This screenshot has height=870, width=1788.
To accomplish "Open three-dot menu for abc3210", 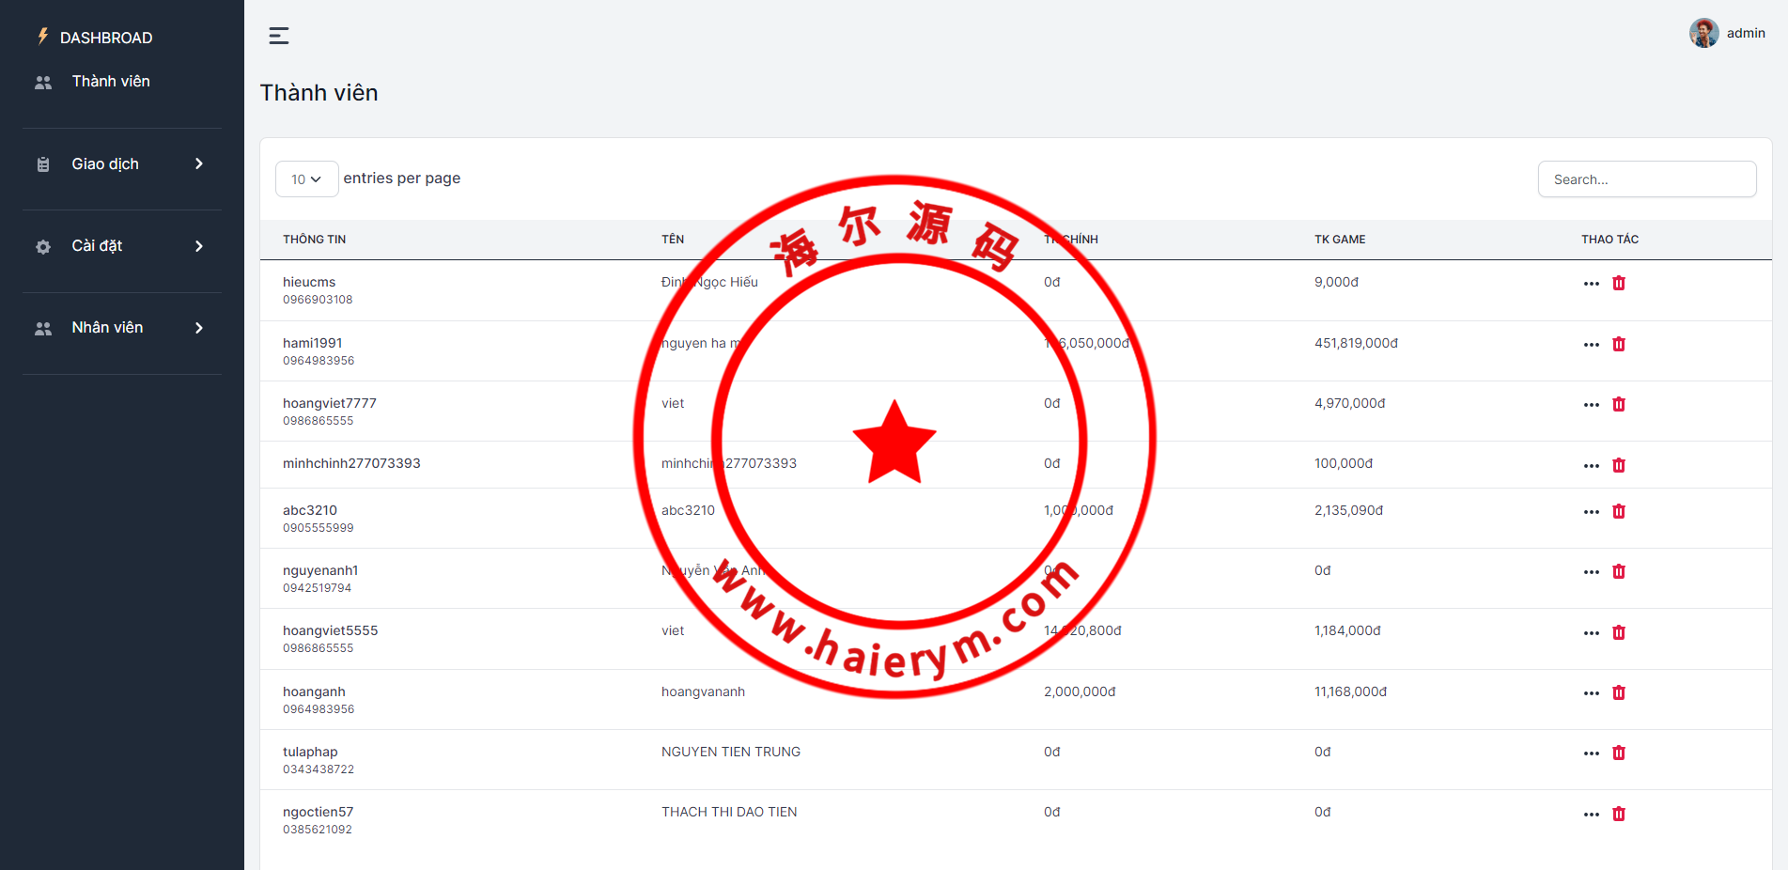I will (x=1591, y=512).
